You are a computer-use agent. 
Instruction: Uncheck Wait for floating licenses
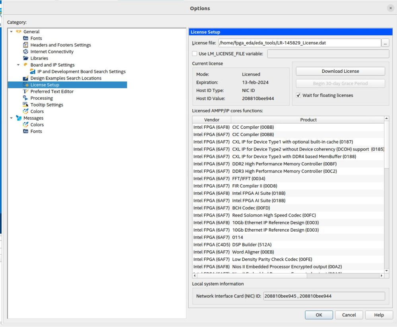(298, 95)
